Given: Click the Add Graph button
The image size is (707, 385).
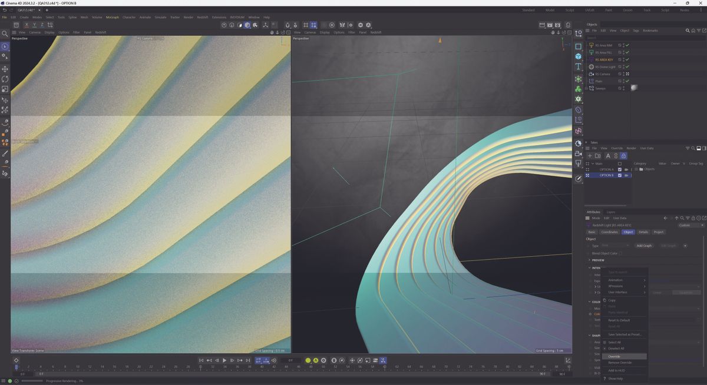Looking at the screenshot, I should [x=644, y=246].
